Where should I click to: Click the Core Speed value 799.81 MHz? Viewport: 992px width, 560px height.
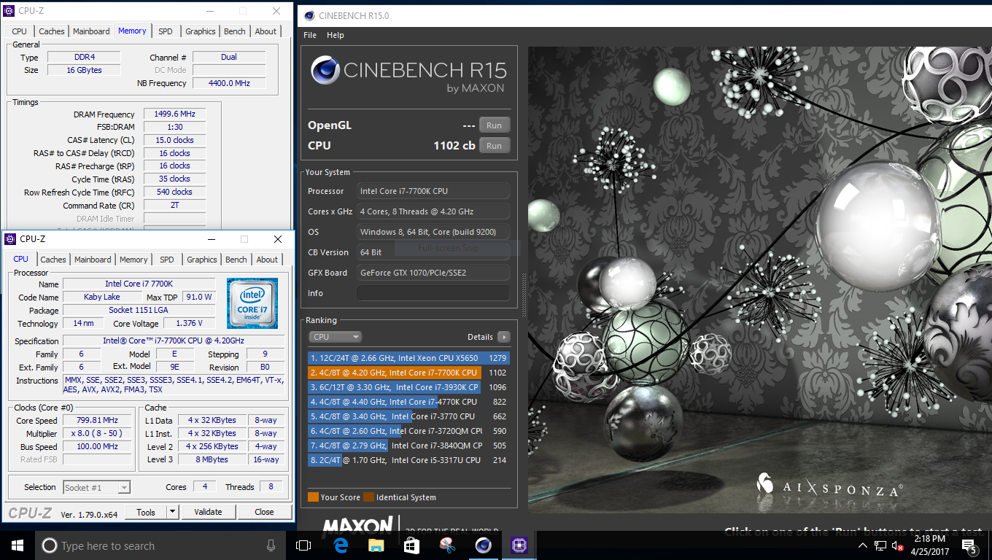(98, 420)
